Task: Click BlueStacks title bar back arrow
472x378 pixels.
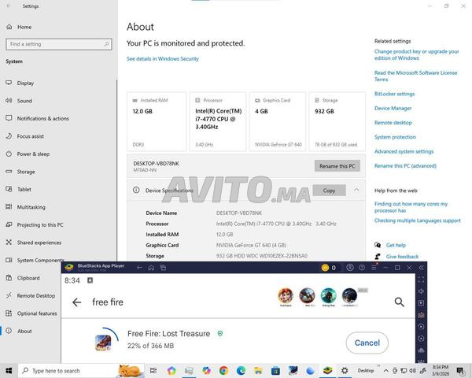Action: click(x=139, y=268)
